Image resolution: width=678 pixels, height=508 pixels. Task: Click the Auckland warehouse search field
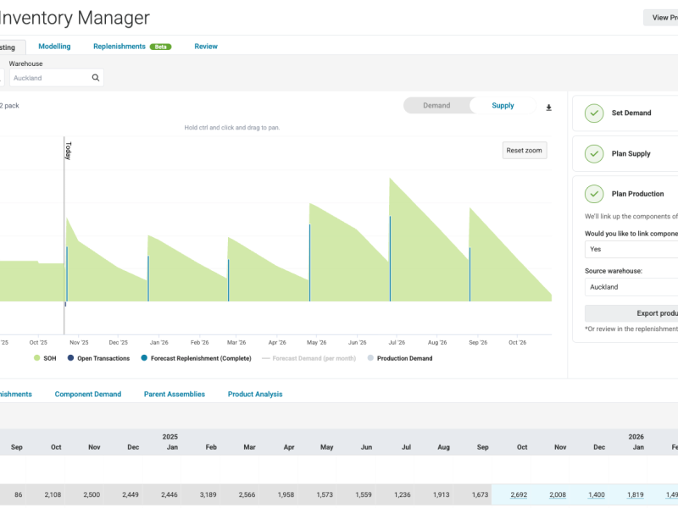click(49, 78)
